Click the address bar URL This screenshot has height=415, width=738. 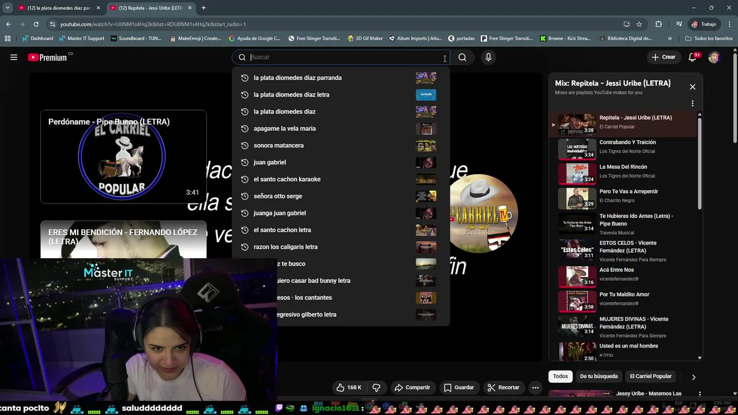[153, 24]
